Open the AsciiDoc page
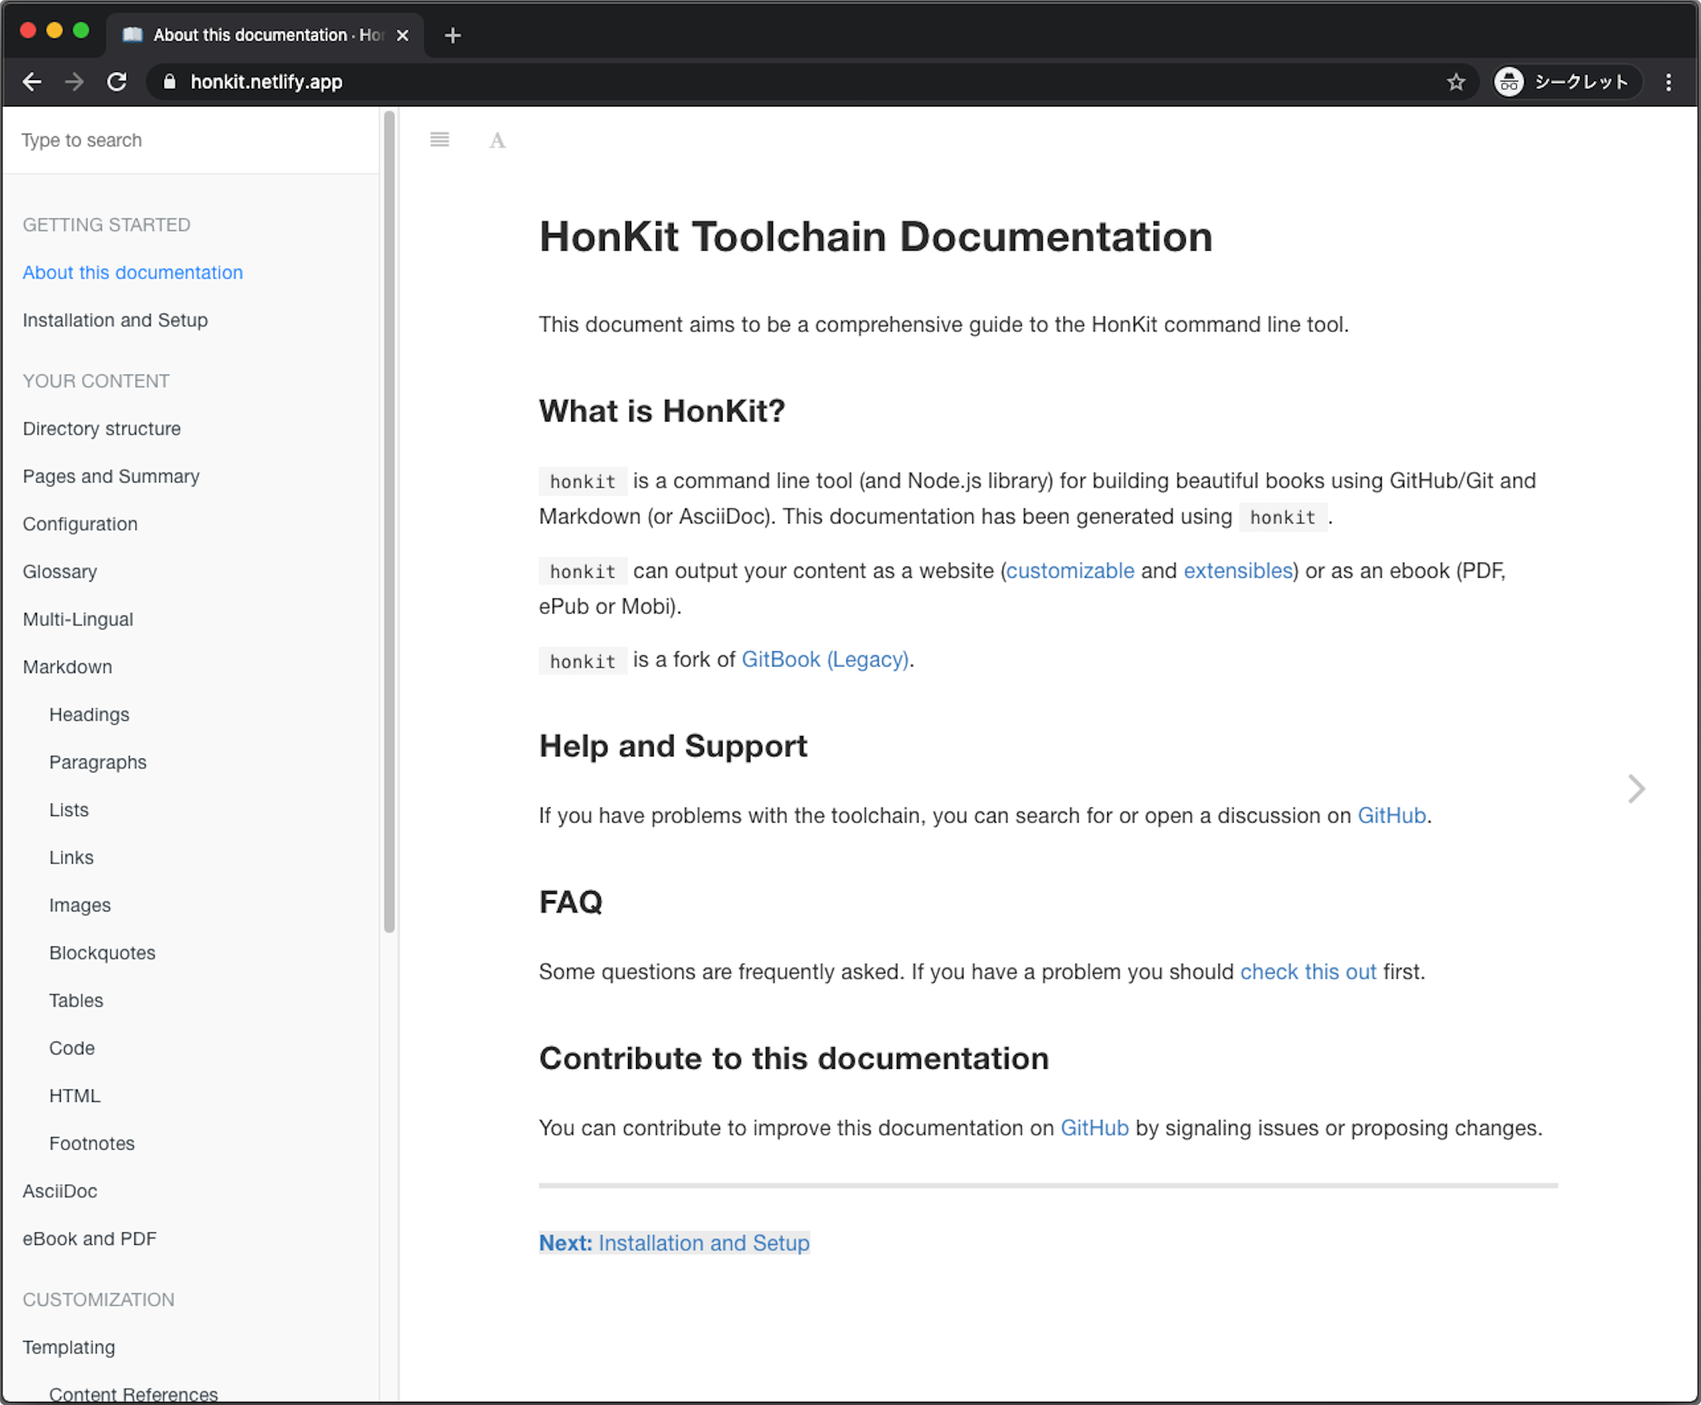This screenshot has height=1405, width=1701. [60, 1193]
